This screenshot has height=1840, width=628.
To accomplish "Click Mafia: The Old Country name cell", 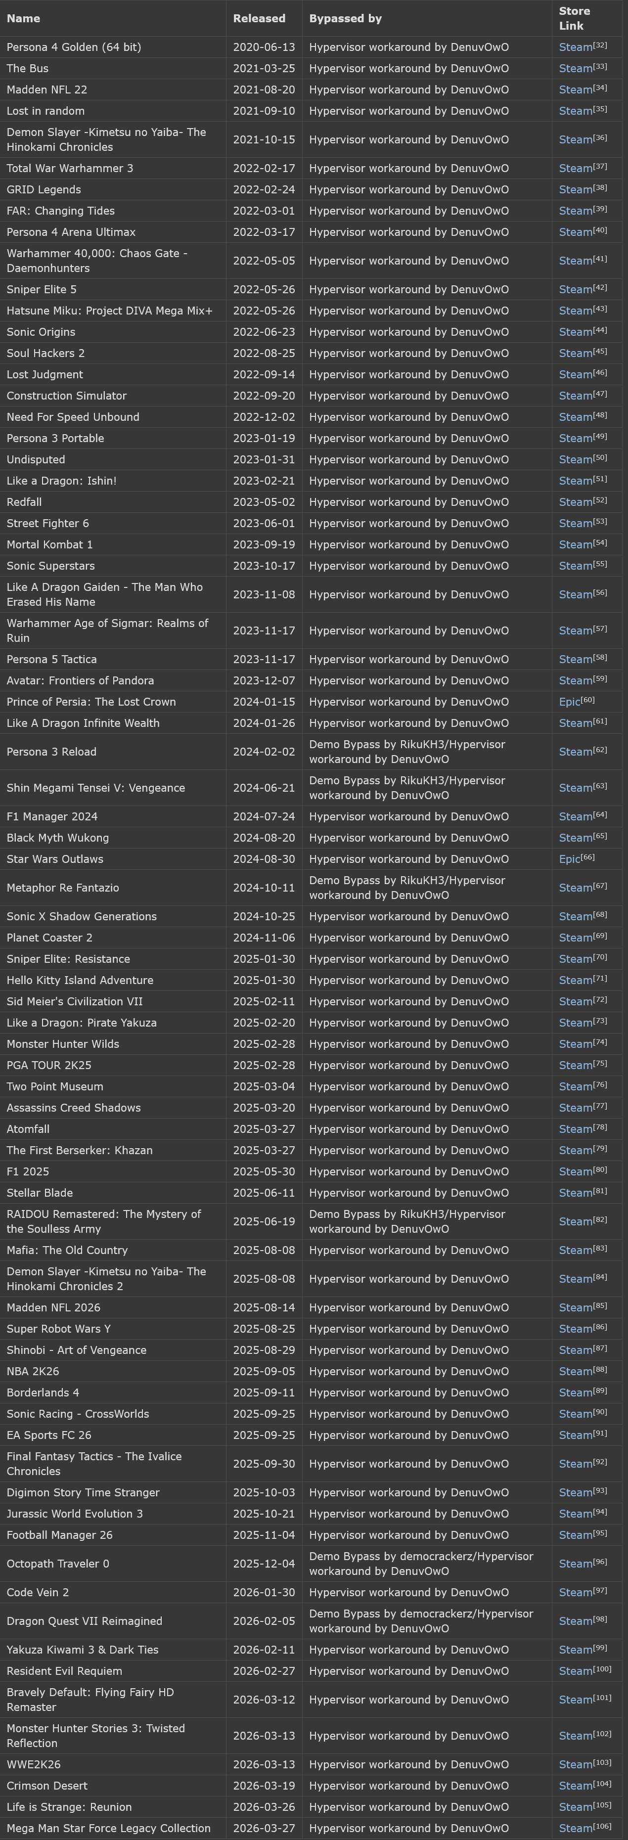I will pyautogui.click(x=113, y=1251).
